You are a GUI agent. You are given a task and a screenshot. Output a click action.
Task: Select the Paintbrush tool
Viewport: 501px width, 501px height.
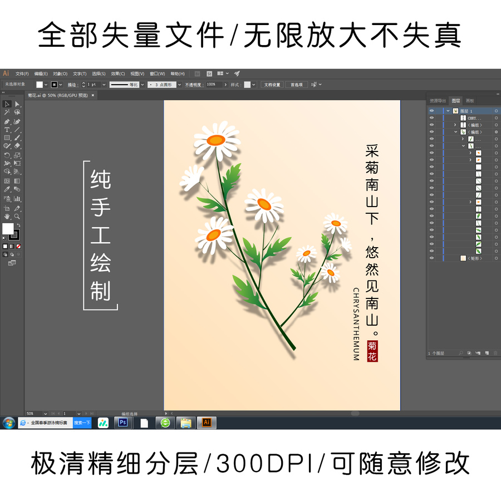[17, 137]
